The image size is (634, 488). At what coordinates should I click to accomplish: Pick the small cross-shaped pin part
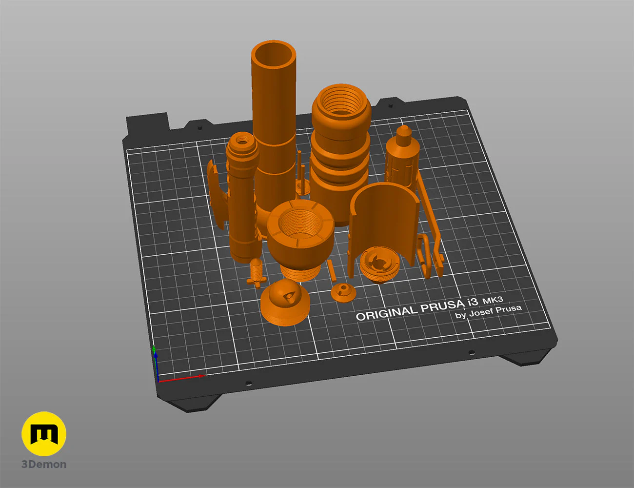click(256, 274)
